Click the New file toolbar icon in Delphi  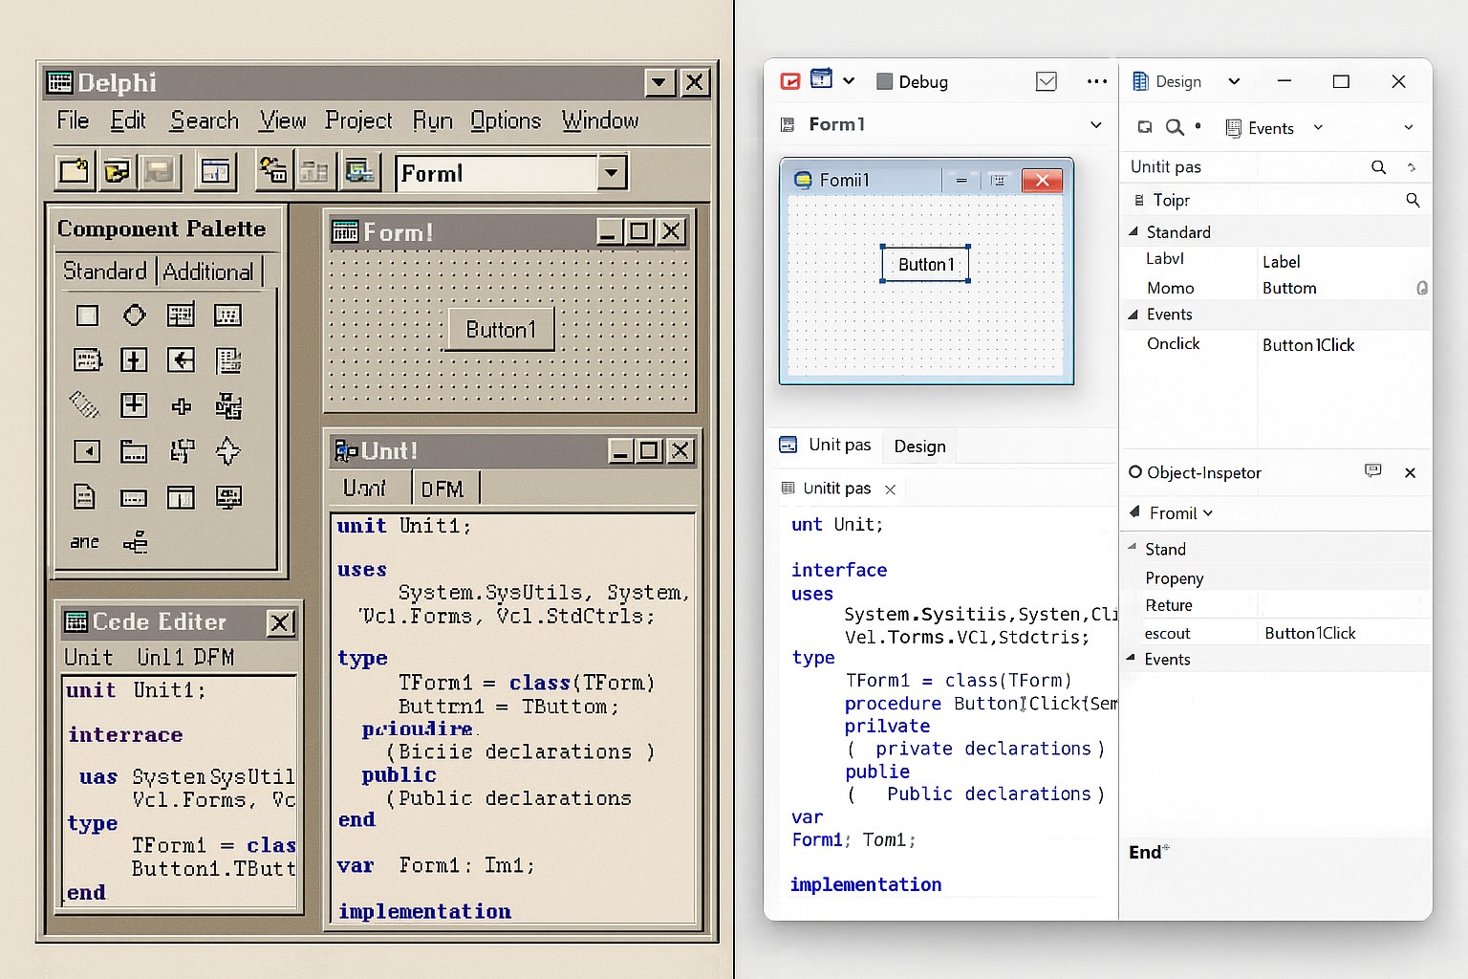point(74,172)
